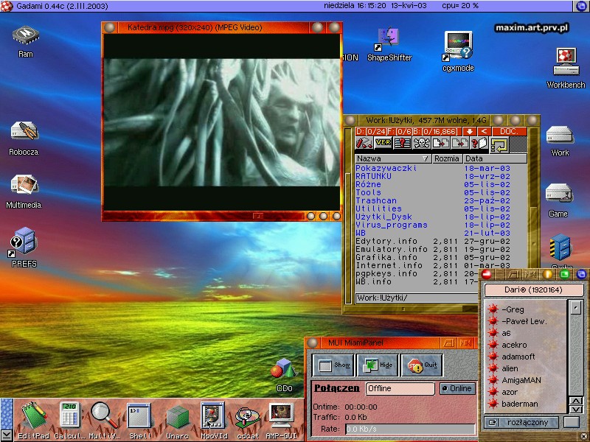Click the question mark and document icon

[x=479, y=144]
